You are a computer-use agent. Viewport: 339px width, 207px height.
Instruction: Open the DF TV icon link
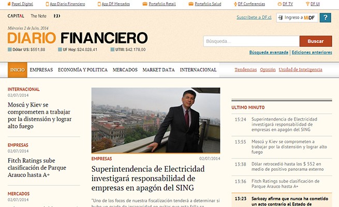click(x=279, y=4)
